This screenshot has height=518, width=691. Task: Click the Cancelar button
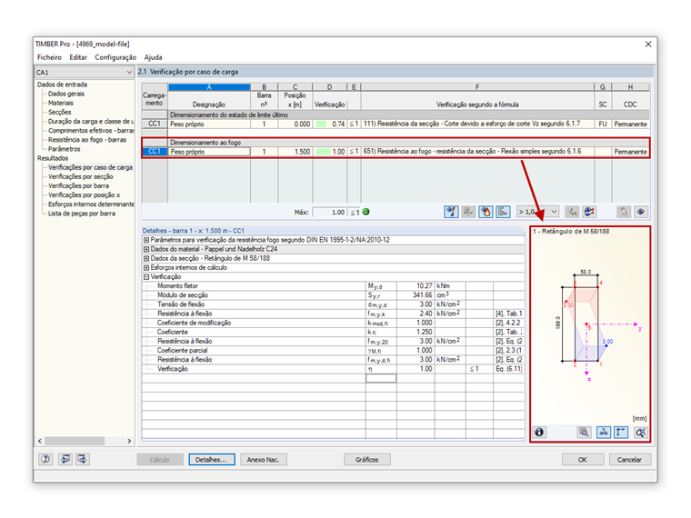[629, 460]
